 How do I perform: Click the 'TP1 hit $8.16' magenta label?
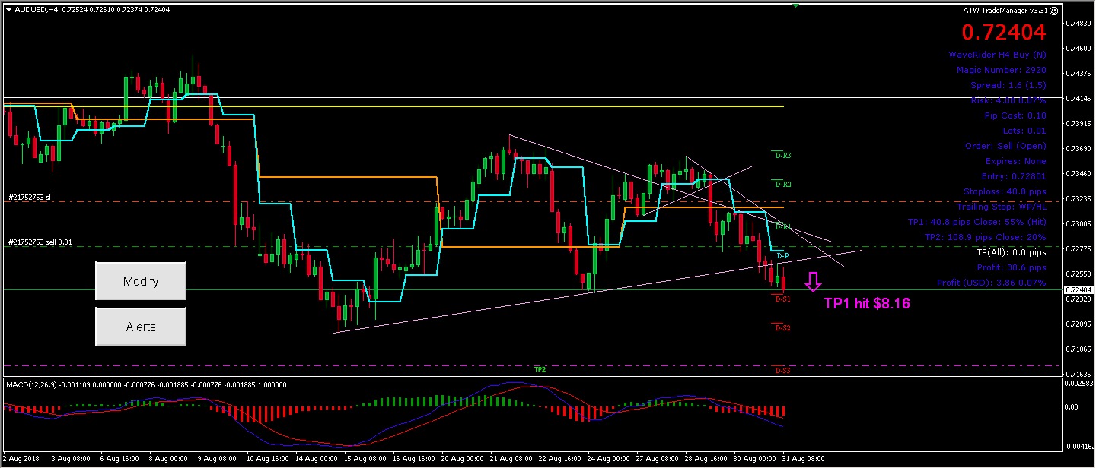click(867, 304)
